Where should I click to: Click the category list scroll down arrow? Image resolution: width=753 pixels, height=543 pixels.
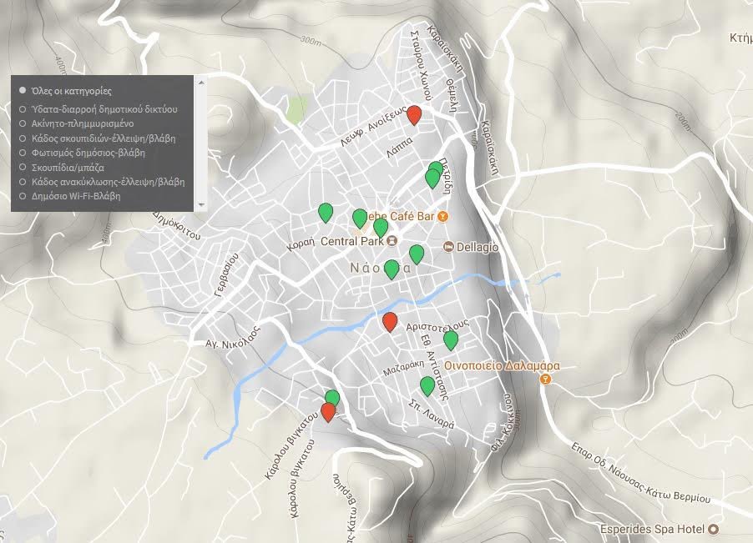pyautogui.click(x=200, y=205)
